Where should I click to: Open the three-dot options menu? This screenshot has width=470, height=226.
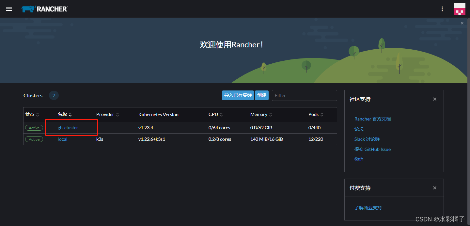(x=442, y=9)
